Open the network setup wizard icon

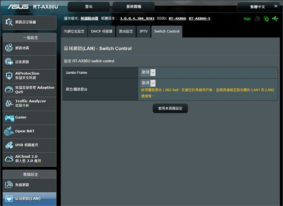[x=9, y=22]
